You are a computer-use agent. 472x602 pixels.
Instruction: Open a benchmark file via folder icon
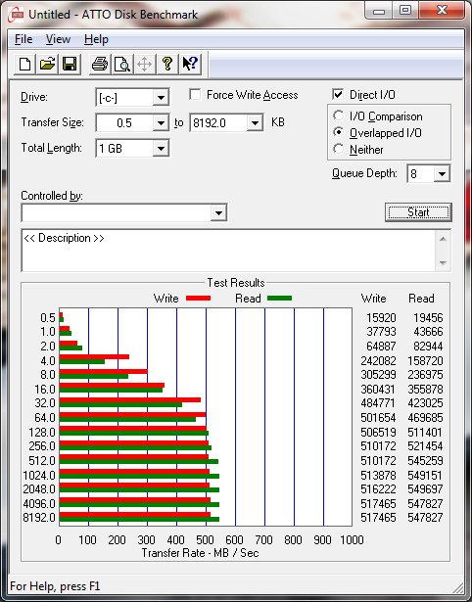[47, 65]
